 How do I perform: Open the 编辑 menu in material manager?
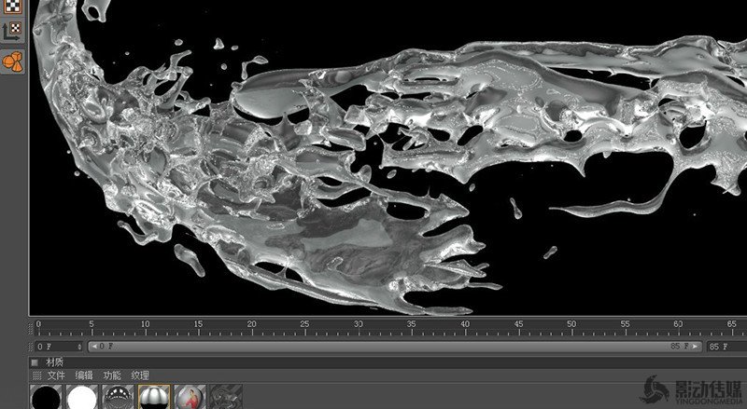point(84,375)
